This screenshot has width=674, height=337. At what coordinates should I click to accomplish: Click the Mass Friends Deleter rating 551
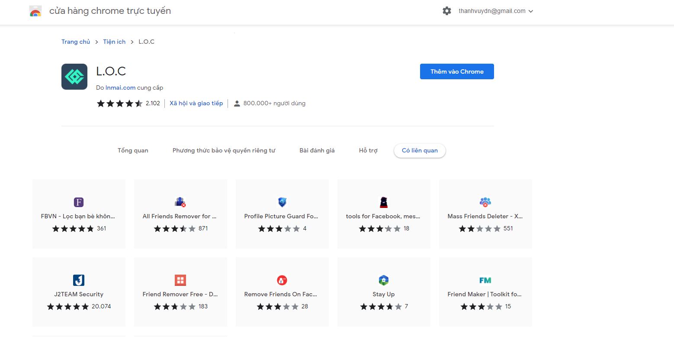[x=508, y=228]
